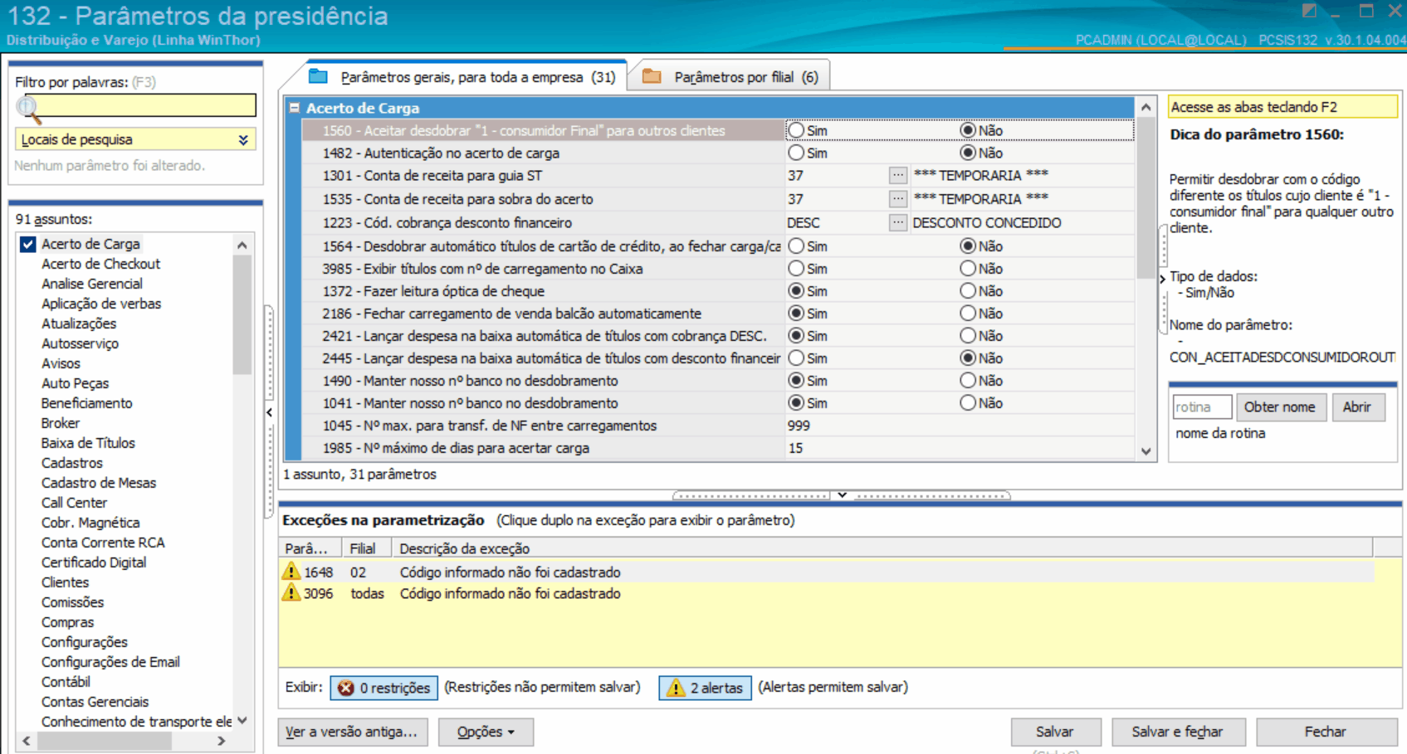Screen dimensions: 1407x754
Task: Select Não for 1041 Manter nosso nº banco
Action: [967, 403]
